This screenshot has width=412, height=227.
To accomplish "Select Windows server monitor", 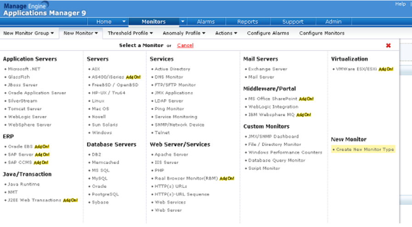I will (x=102, y=133).
